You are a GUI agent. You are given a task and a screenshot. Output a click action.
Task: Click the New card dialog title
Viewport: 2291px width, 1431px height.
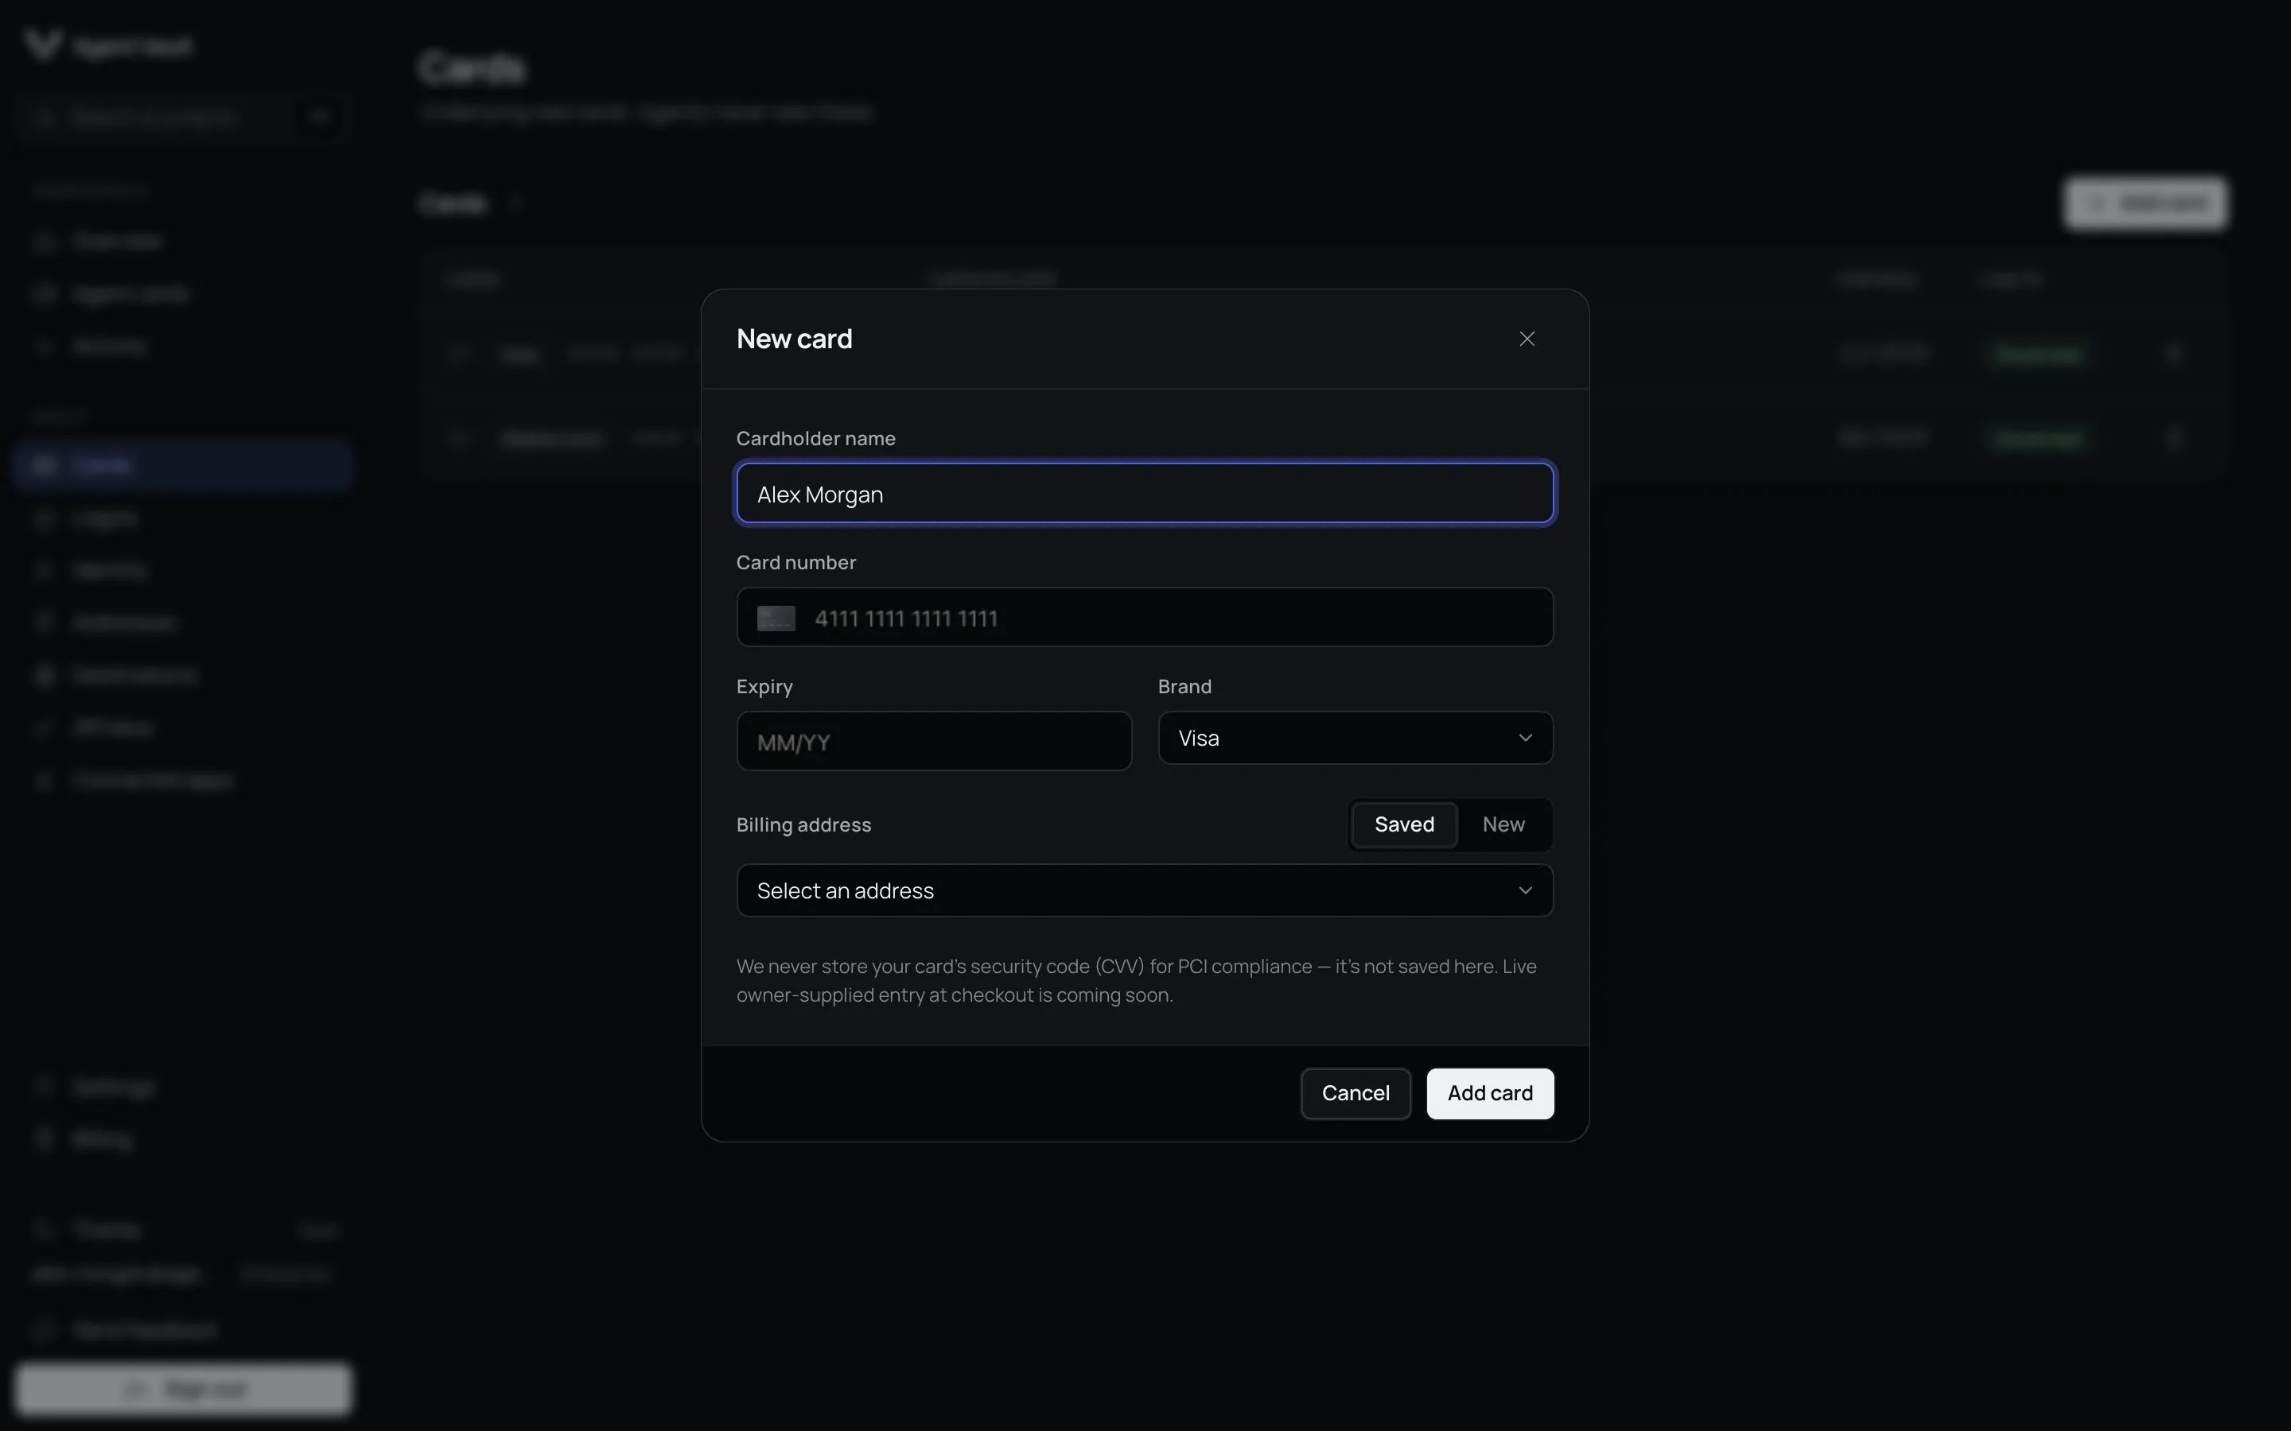click(x=793, y=339)
